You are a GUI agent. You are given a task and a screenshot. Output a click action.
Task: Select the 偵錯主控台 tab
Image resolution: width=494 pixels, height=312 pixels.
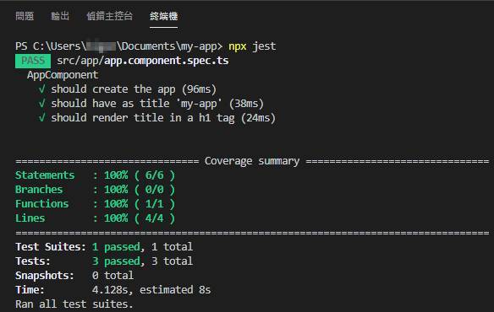coord(110,16)
